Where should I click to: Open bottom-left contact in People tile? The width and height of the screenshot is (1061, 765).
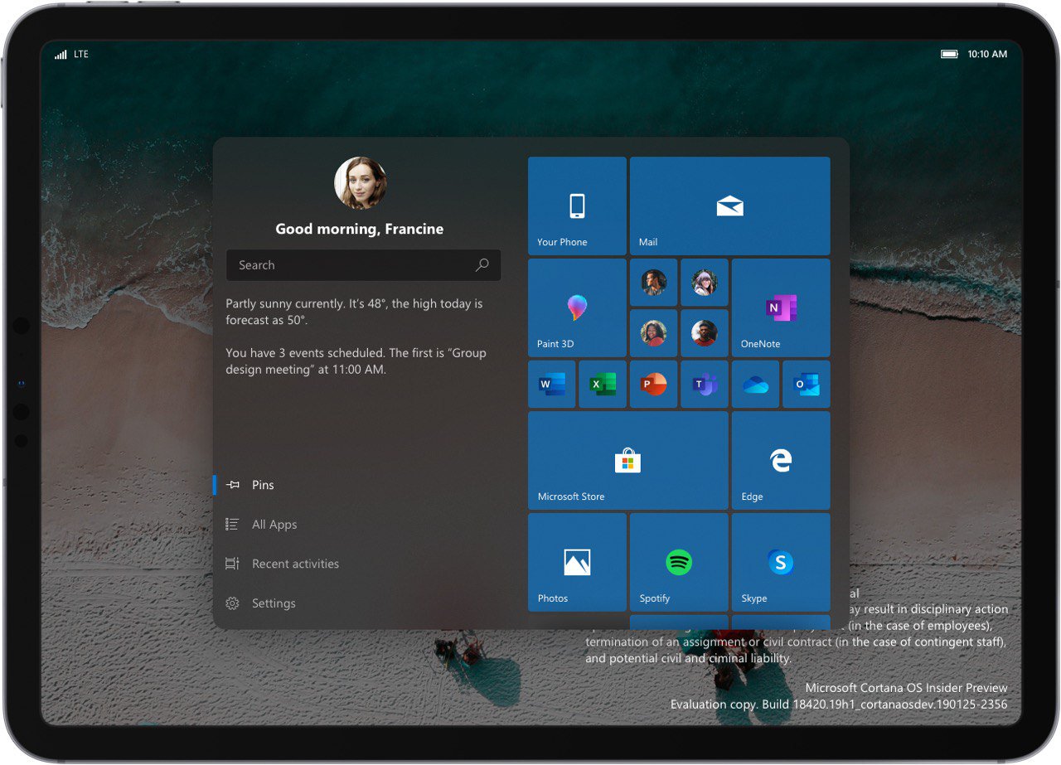coord(653,333)
